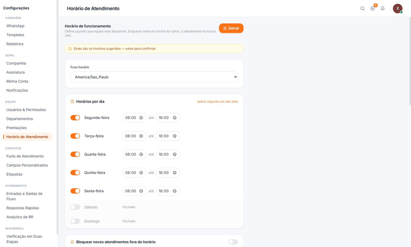
Task: Disable the Segunda-feira toggle
Action: tap(75, 118)
